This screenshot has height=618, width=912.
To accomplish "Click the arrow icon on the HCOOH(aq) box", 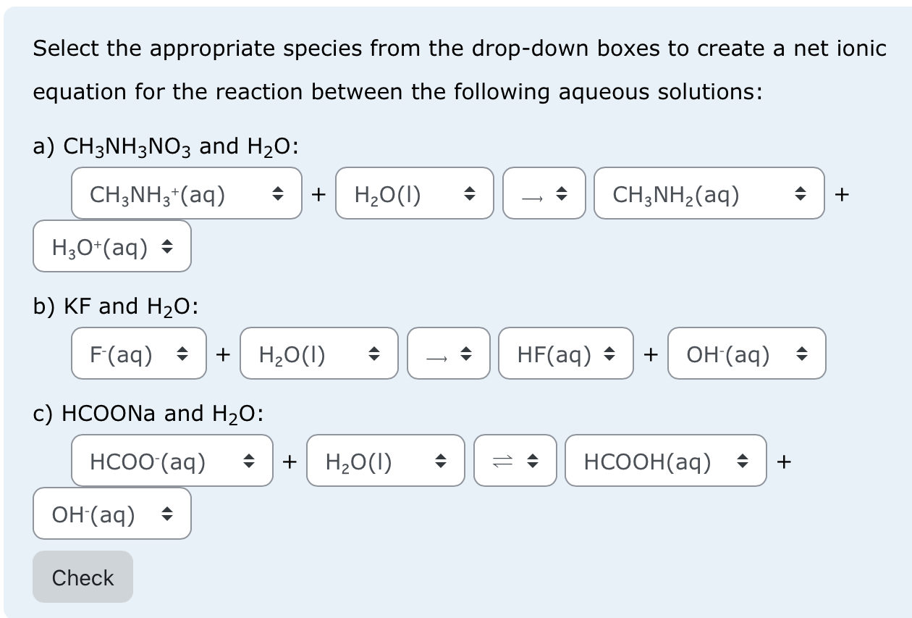I will point(744,461).
